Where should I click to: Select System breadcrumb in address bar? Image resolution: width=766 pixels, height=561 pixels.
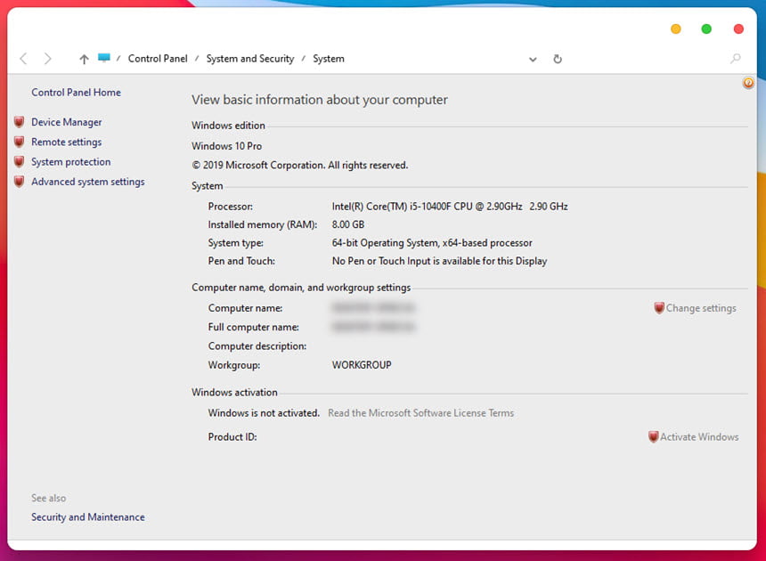tap(329, 59)
